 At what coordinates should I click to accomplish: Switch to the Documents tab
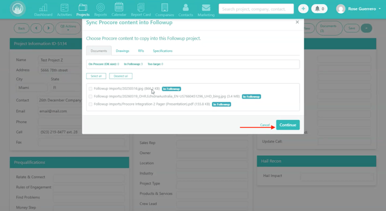tap(99, 51)
